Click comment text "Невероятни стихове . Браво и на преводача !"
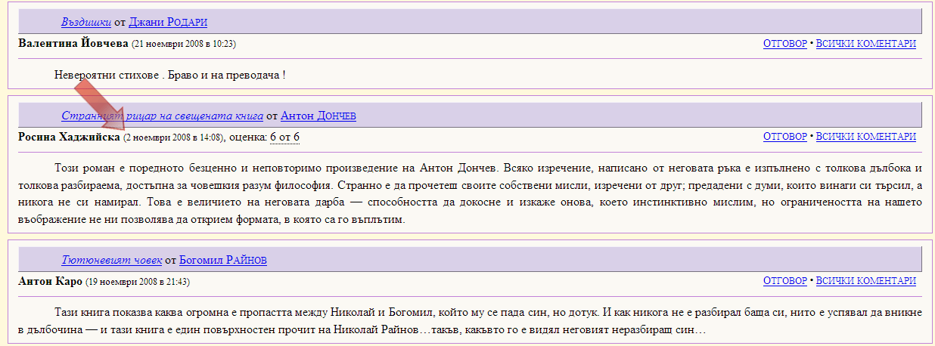The image size is (935, 346). tap(169, 76)
